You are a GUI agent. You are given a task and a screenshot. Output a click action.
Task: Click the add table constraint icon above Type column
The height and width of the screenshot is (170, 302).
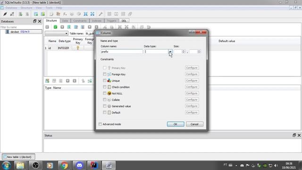pyautogui.click(x=47, y=81)
